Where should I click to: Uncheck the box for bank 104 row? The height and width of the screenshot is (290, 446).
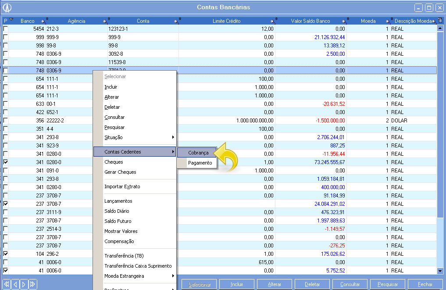pos(5,254)
